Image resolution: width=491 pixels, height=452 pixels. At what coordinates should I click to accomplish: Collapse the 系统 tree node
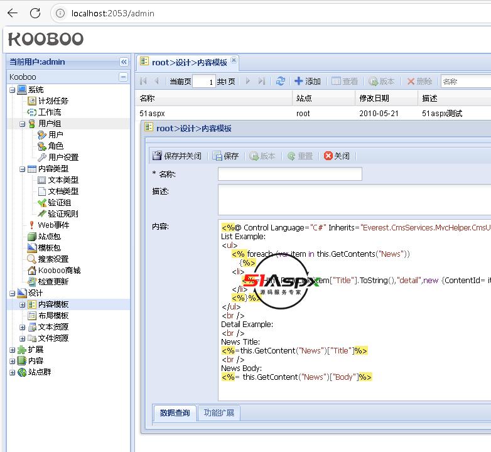point(12,90)
